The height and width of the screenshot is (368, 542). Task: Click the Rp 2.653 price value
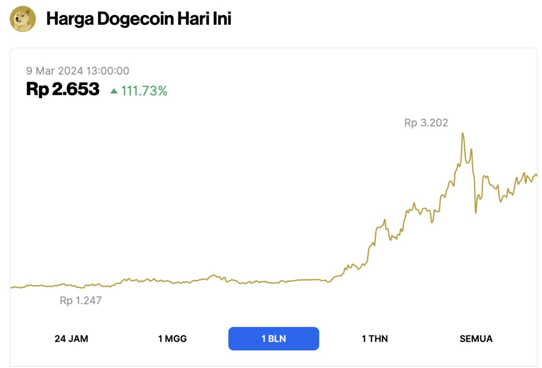63,89
